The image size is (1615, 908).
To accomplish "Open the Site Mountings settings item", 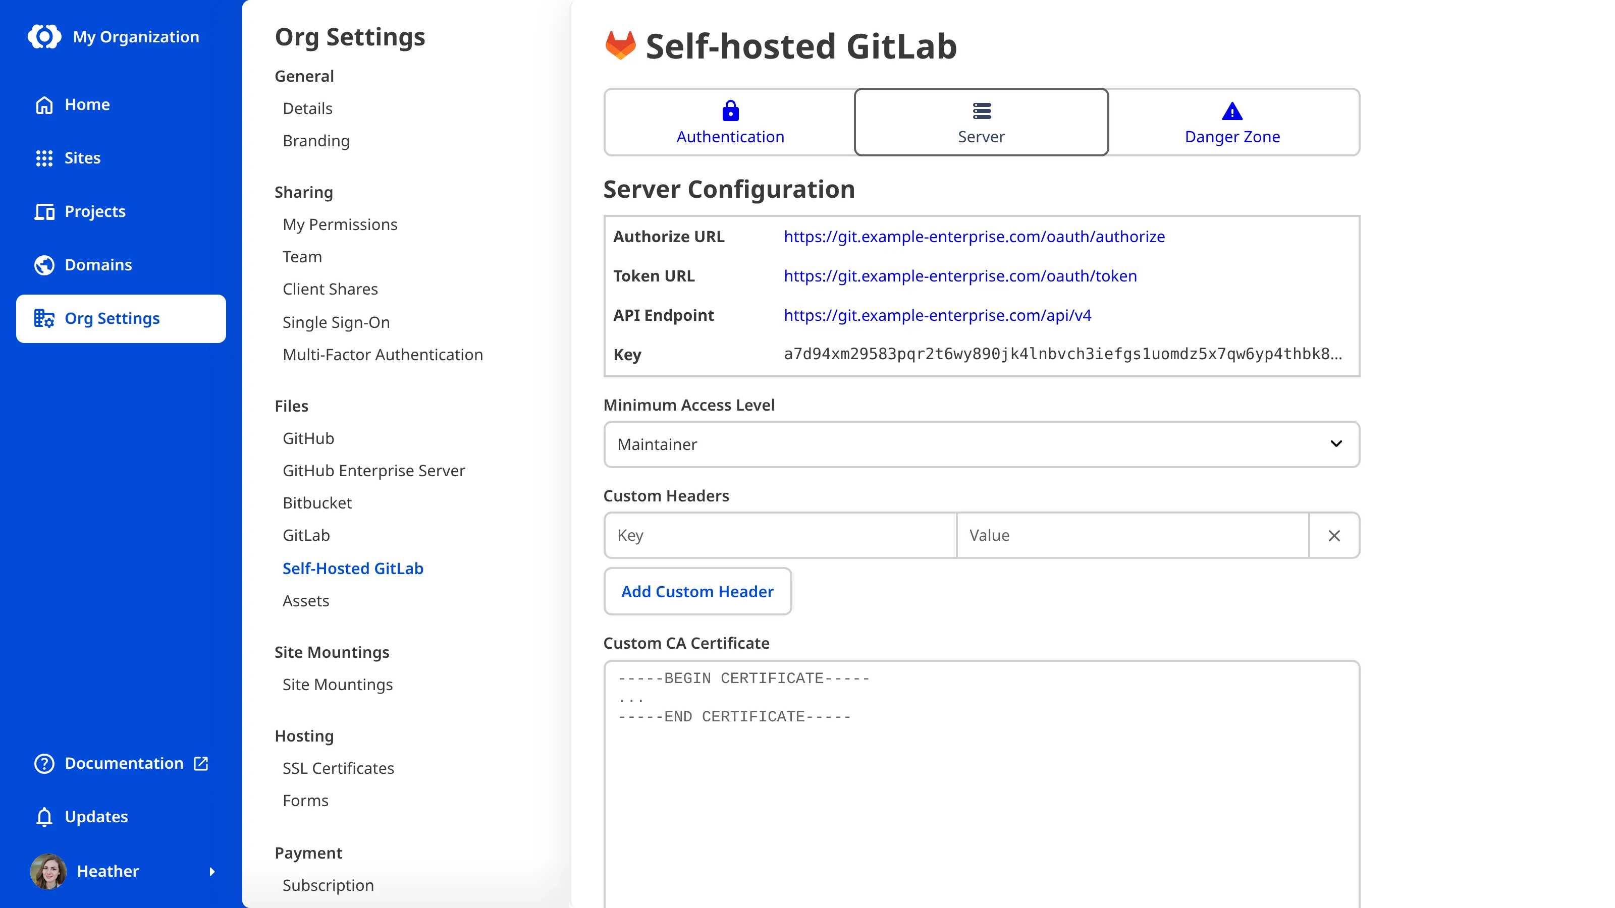I will (x=337, y=685).
